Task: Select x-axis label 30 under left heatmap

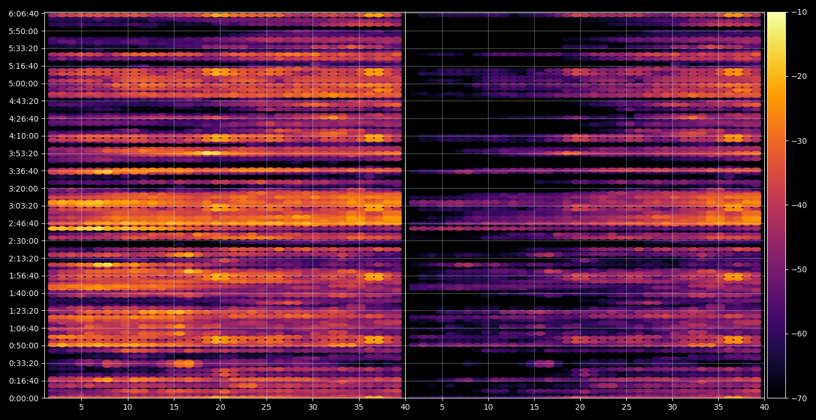Action: click(313, 407)
